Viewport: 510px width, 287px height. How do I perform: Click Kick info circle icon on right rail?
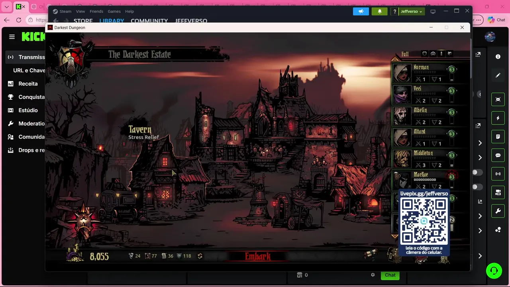(x=498, y=57)
